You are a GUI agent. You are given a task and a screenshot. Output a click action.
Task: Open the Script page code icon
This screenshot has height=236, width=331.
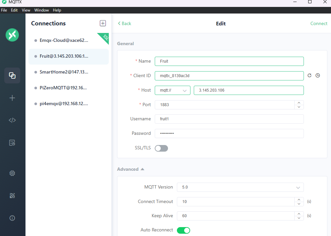click(12, 120)
